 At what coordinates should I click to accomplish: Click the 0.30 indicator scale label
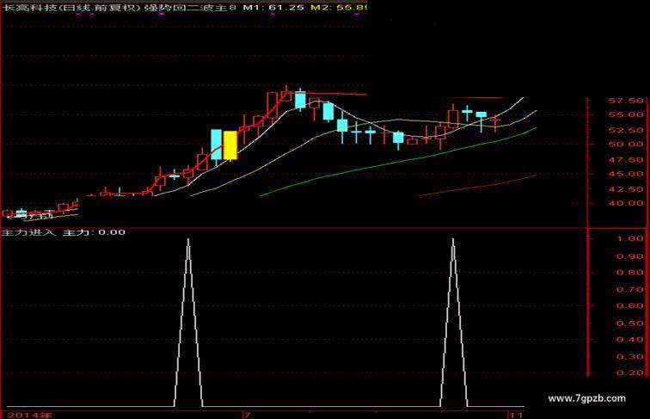point(630,356)
